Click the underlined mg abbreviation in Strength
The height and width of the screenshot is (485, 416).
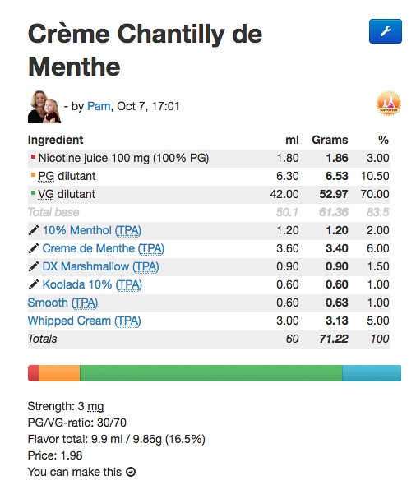95,406
